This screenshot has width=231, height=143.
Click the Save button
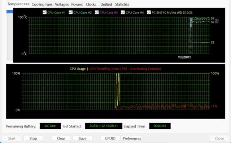(x=83, y=138)
